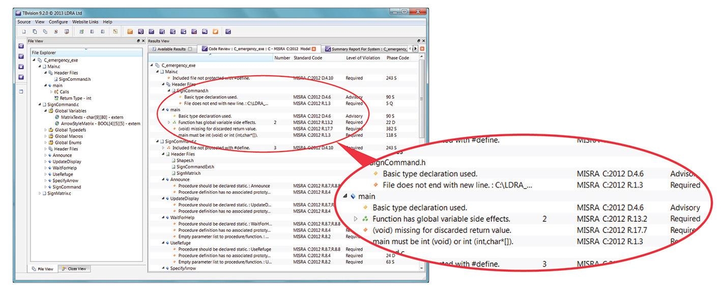Expand the Global Enums folder

point(45,142)
